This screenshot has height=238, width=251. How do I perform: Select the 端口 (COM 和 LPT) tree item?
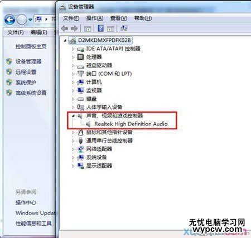pyautogui.click(x=109, y=74)
